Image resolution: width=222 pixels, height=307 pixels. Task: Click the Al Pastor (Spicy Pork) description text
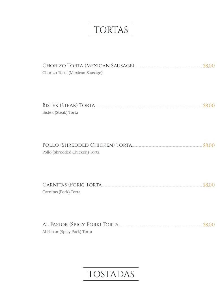coord(67,232)
